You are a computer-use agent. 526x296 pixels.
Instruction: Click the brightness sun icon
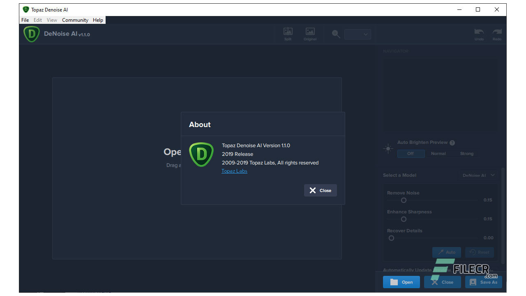click(388, 149)
